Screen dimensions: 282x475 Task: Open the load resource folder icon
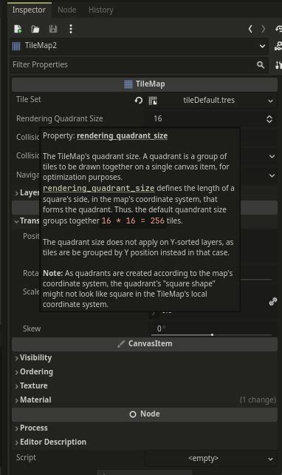tap(35, 29)
